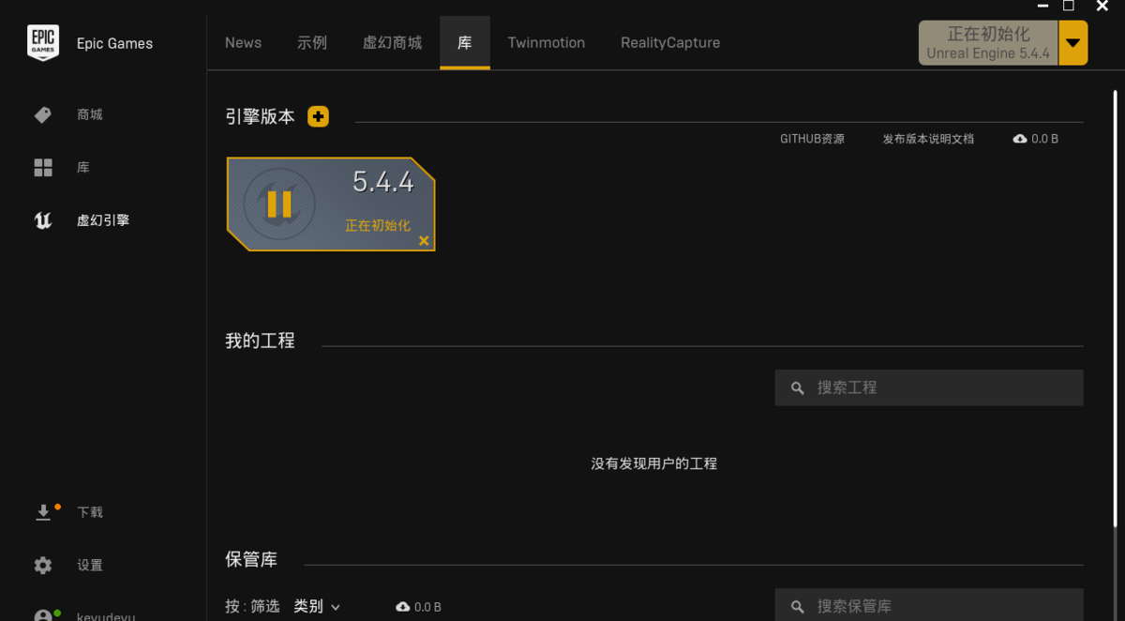
Task: Cancel the 5.4.4 install via small X
Action: (x=424, y=241)
